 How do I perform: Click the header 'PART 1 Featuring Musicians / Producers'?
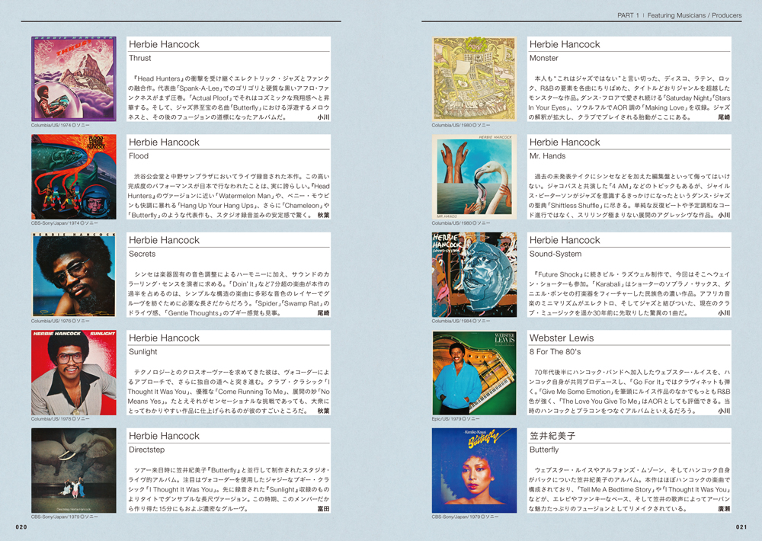click(680, 15)
